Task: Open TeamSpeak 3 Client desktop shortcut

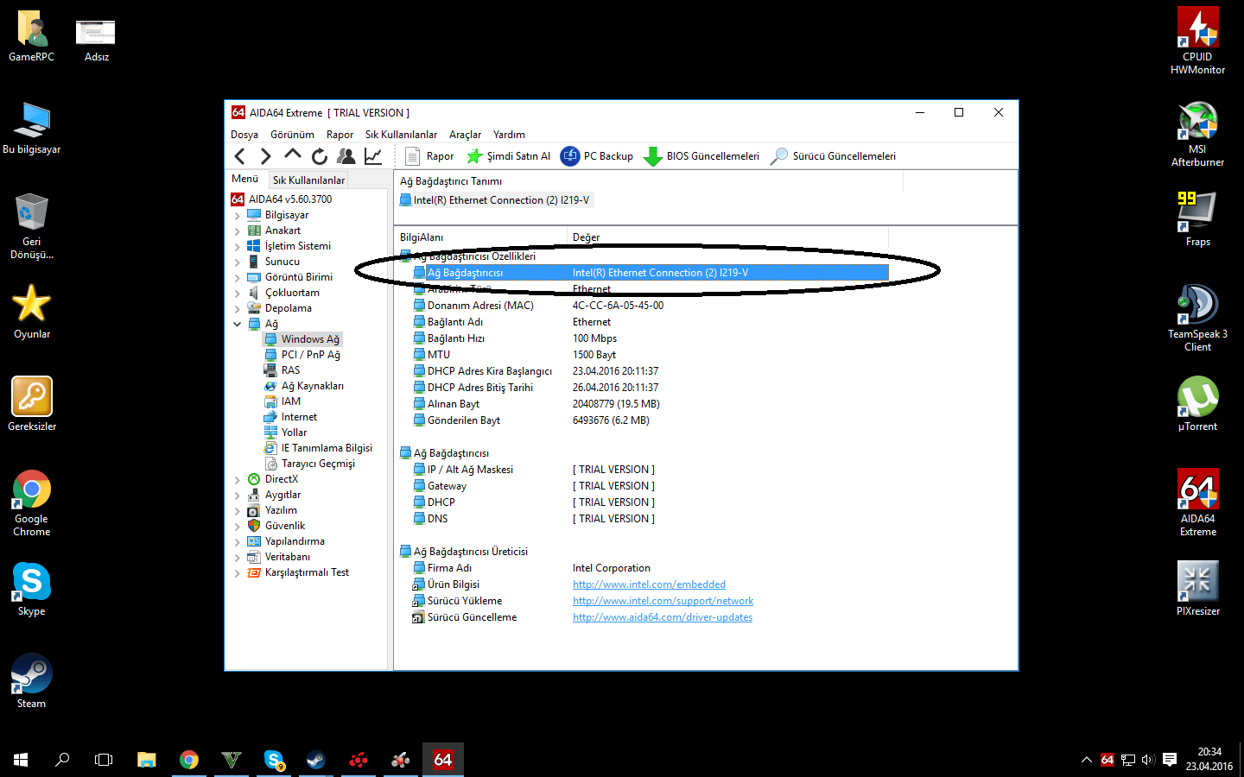Action: pos(1197,318)
